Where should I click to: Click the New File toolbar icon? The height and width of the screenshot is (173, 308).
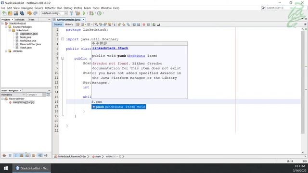(4, 13)
